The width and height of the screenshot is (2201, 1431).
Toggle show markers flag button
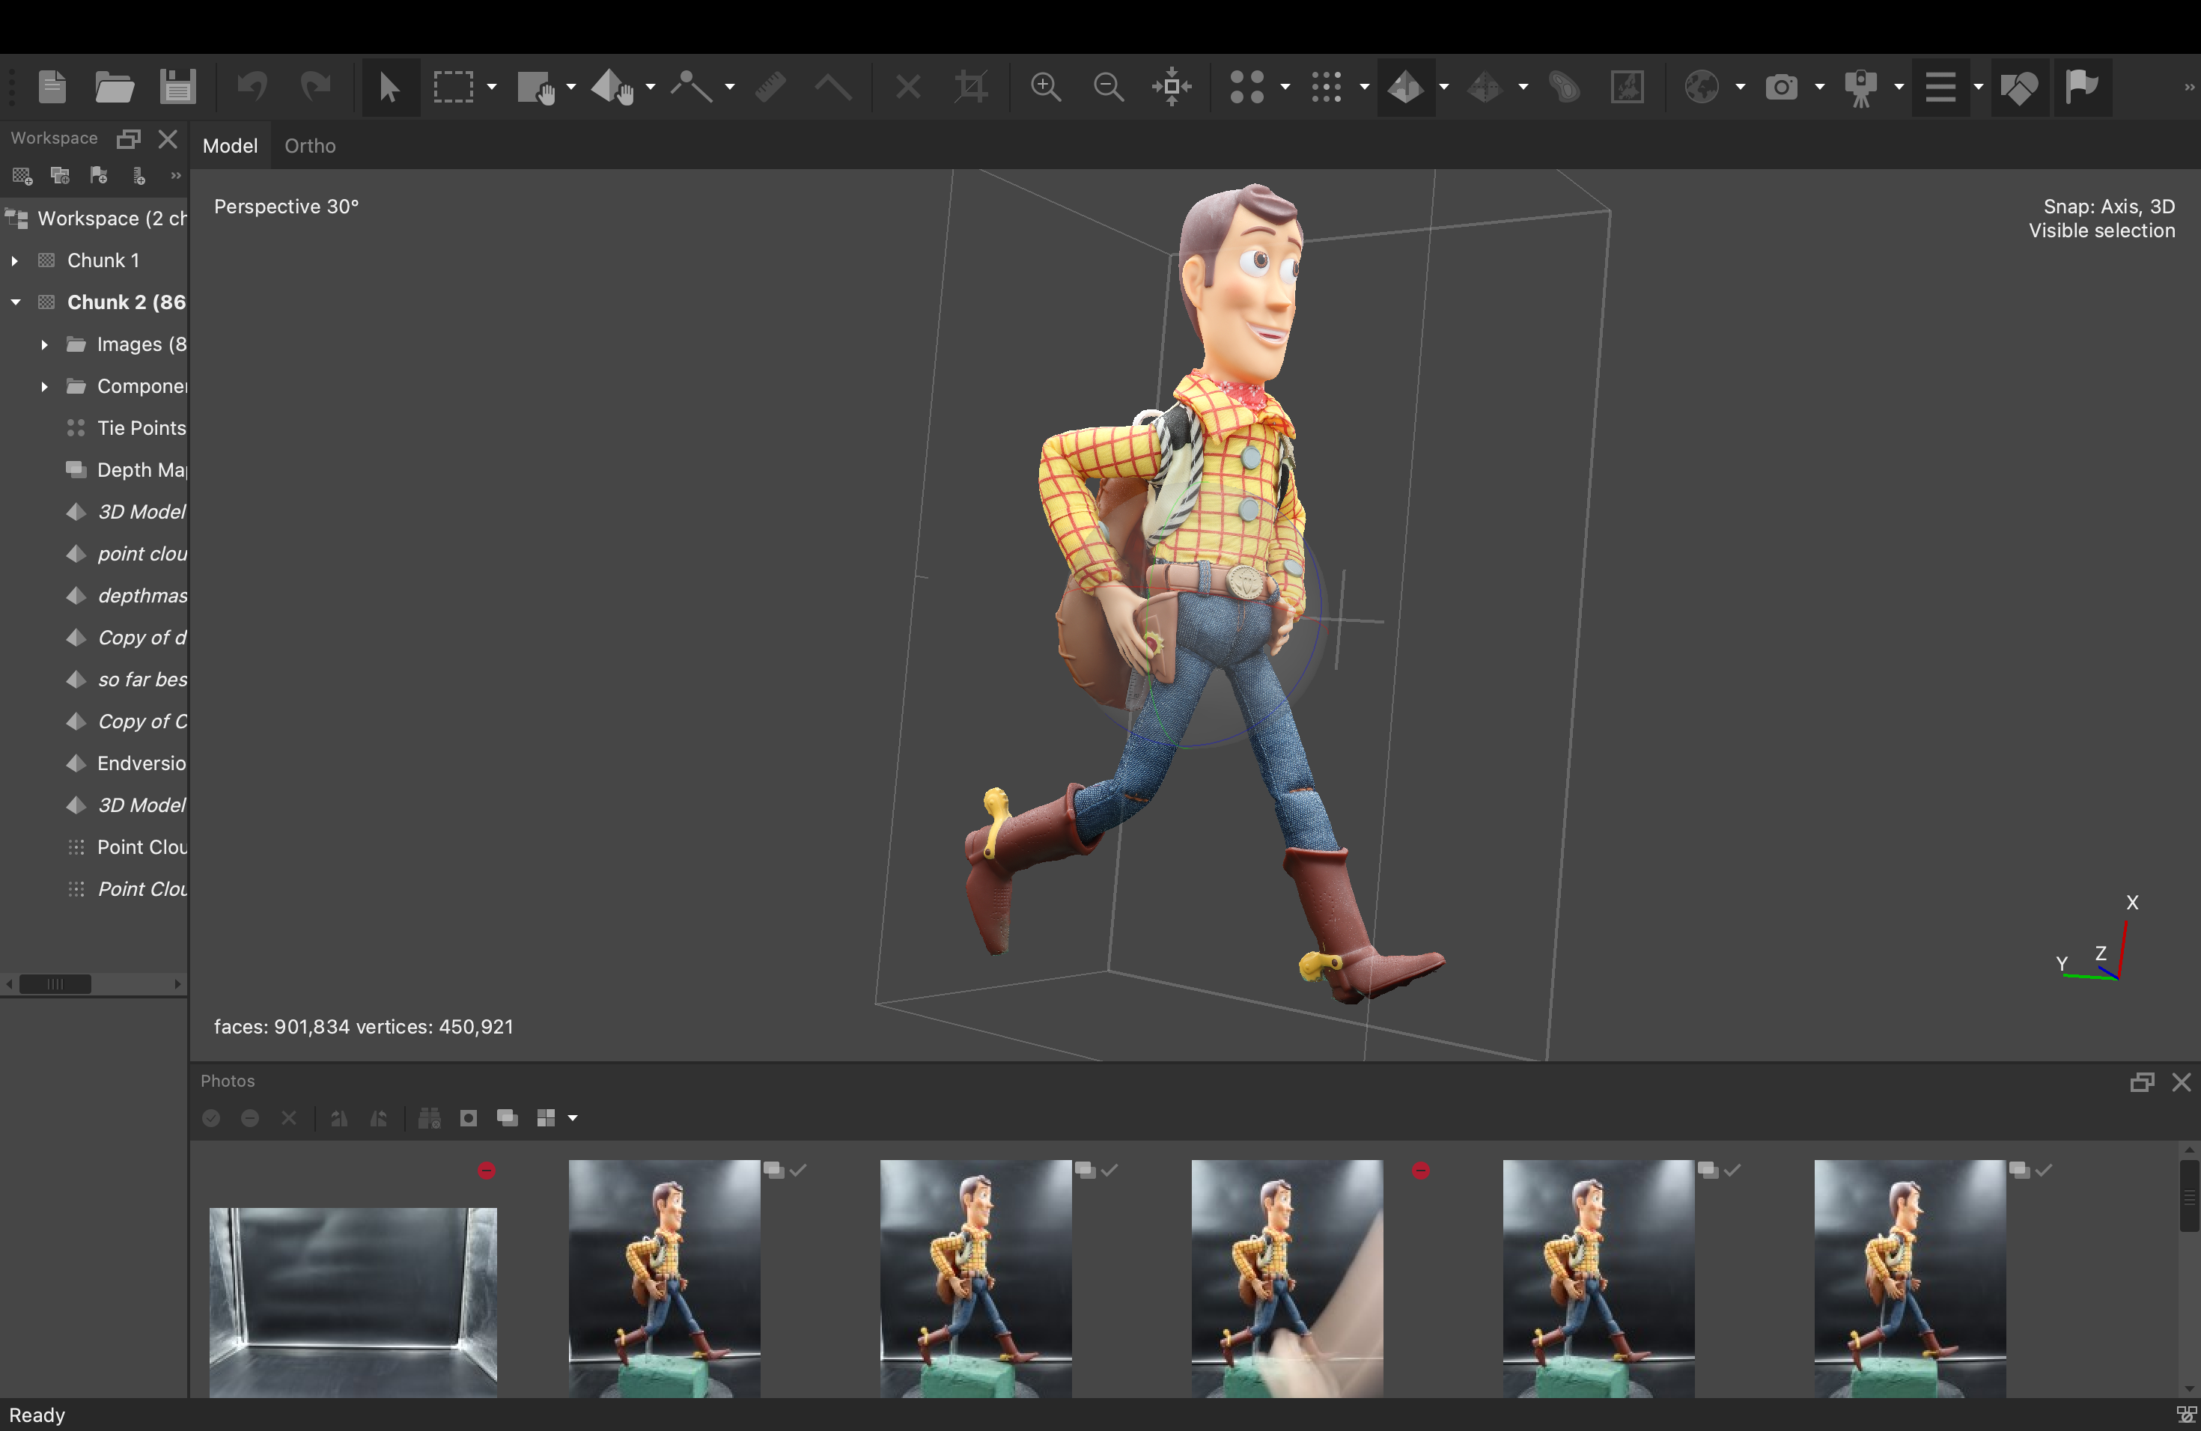coord(2082,87)
